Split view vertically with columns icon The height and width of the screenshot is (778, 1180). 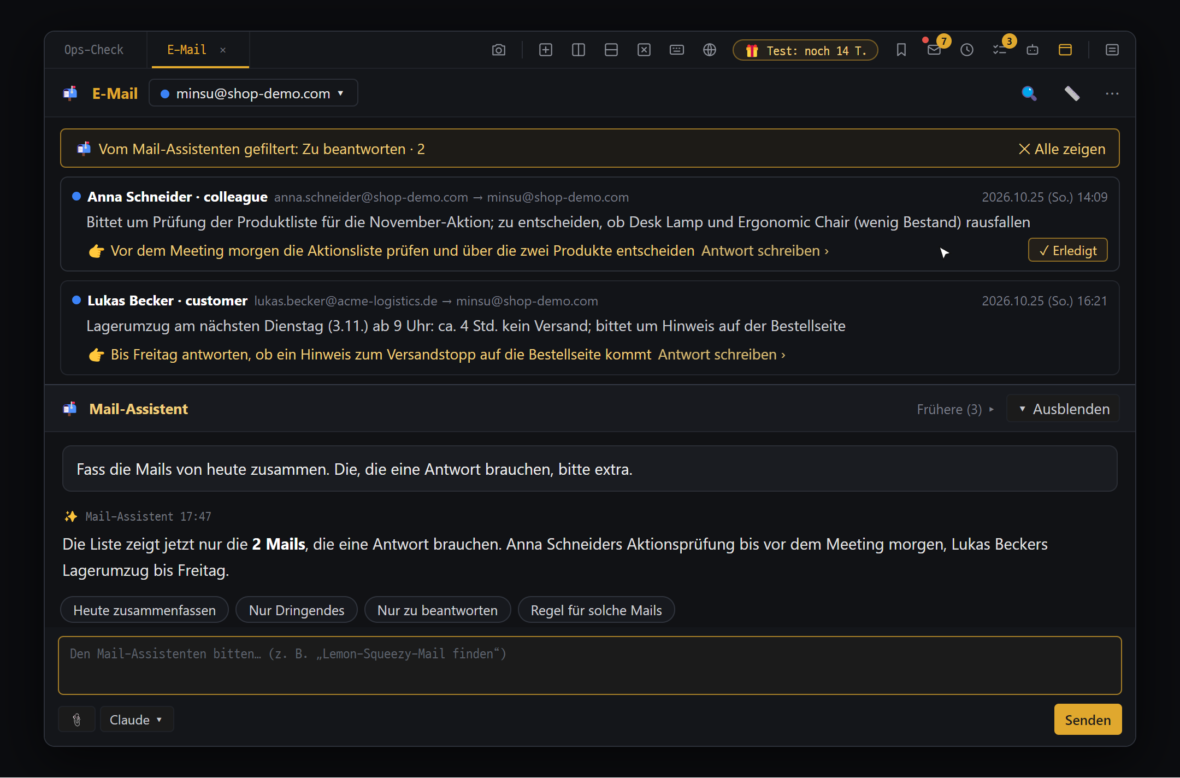(x=578, y=50)
